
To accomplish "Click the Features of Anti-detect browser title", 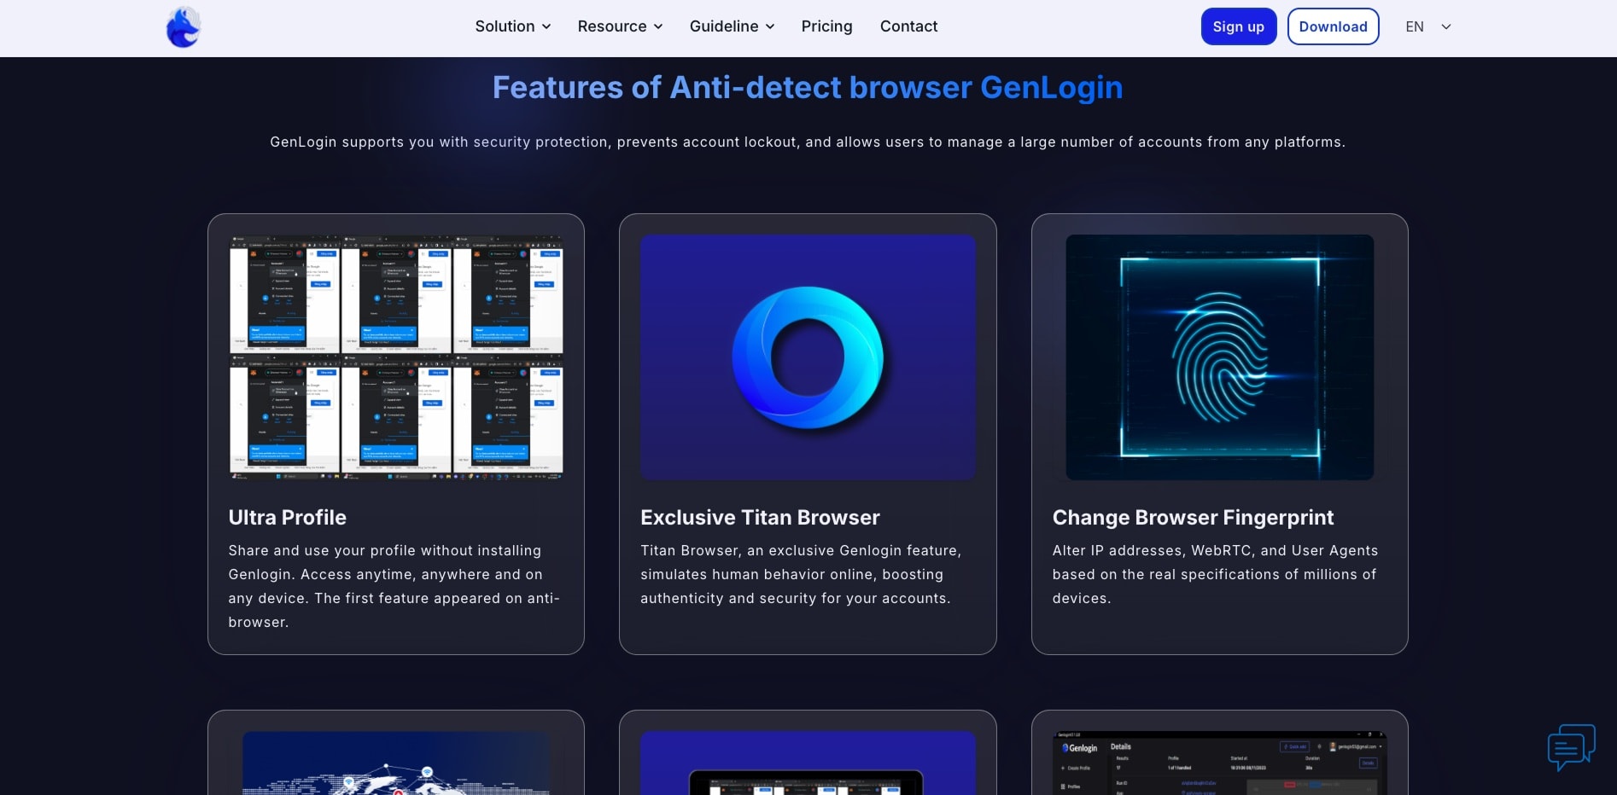I will tap(808, 88).
